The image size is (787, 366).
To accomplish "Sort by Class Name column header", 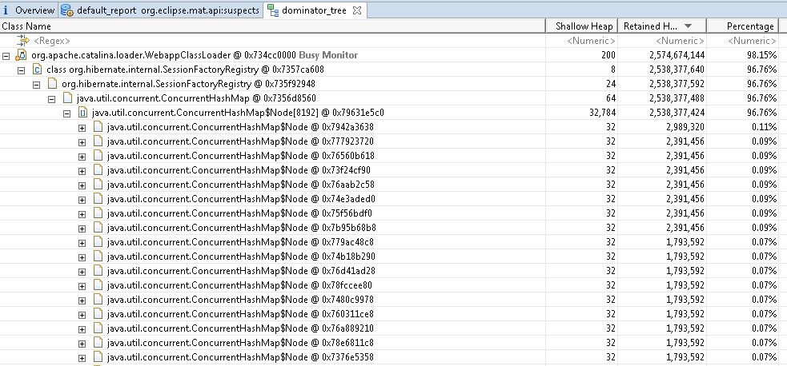I will [x=272, y=26].
